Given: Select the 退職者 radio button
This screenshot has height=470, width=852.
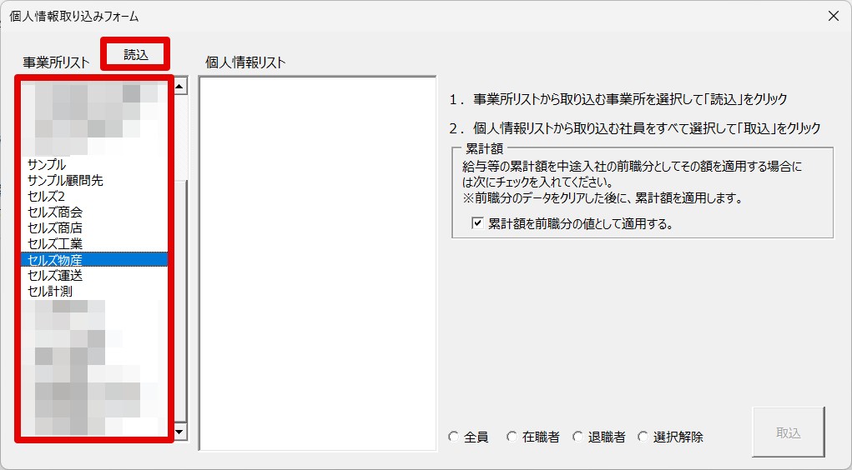Looking at the screenshot, I should tap(577, 437).
